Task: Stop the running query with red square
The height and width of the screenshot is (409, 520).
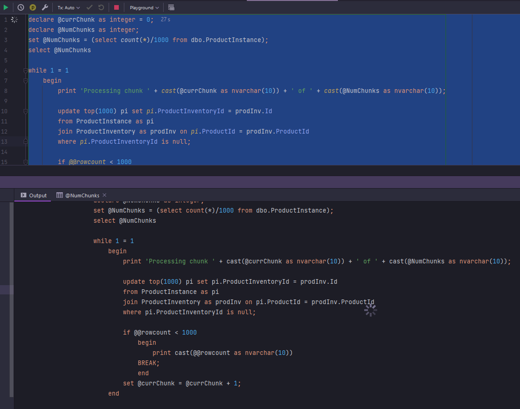Action: 116,7
